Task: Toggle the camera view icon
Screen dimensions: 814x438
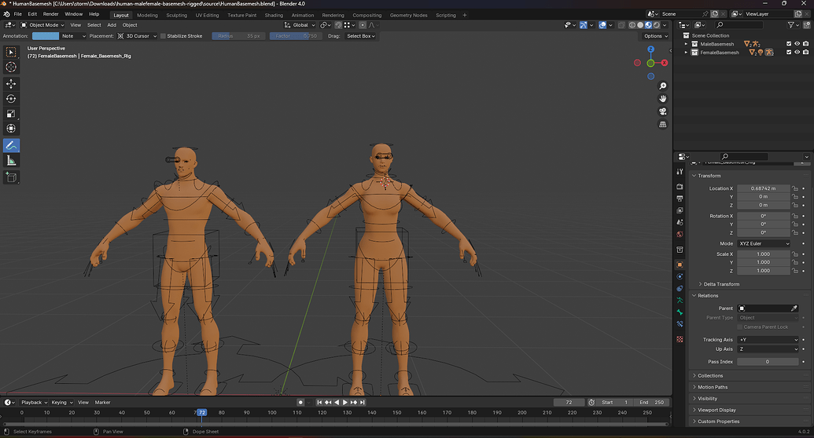Action: coord(663,111)
